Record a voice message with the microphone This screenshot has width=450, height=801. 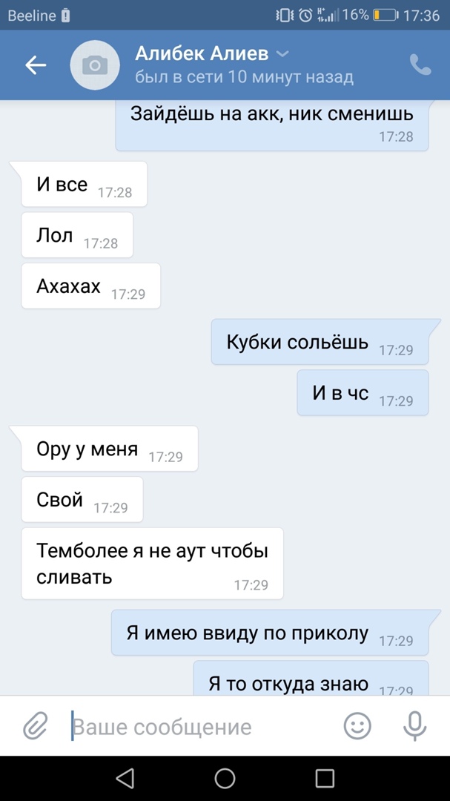[414, 725]
